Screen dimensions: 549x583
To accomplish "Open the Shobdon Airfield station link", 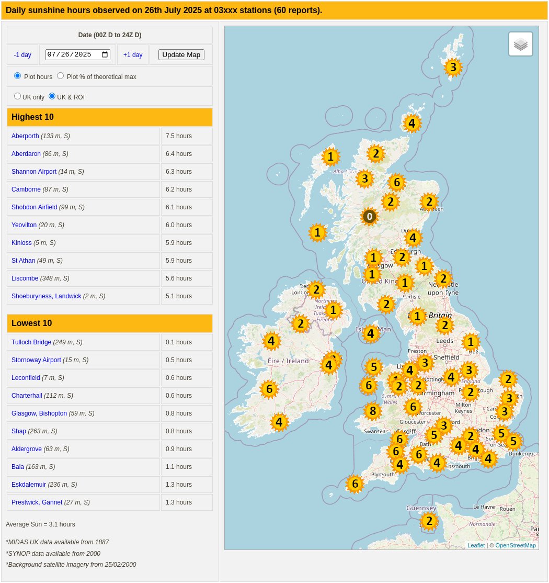I will coord(34,207).
